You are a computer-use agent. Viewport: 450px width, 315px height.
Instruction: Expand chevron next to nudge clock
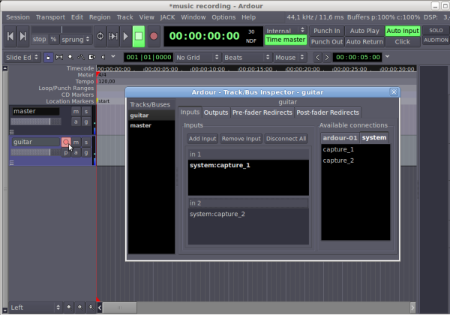[x=388, y=56]
